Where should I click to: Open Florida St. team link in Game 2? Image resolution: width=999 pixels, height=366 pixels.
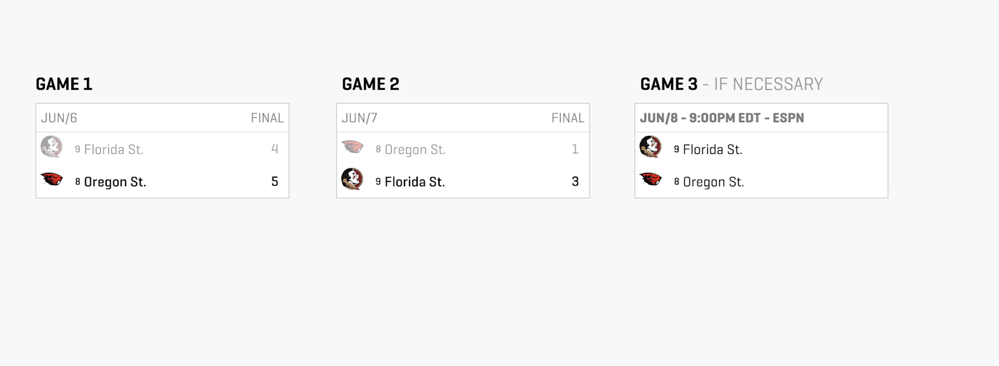click(x=415, y=182)
